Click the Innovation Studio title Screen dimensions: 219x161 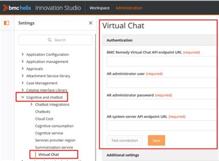[x=58, y=8]
